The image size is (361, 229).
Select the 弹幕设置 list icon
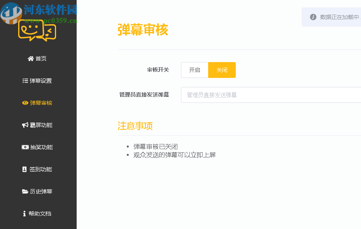pyautogui.click(x=25, y=80)
